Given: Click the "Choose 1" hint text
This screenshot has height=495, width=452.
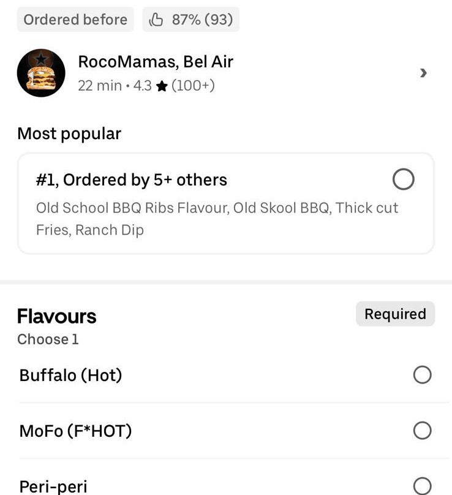Looking at the screenshot, I should (48, 339).
